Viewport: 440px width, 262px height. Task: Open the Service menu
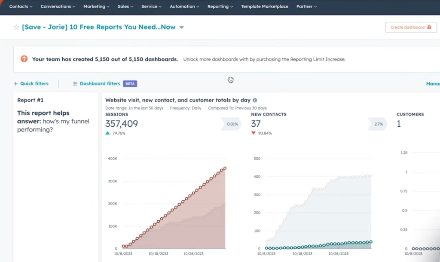(152, 6)
